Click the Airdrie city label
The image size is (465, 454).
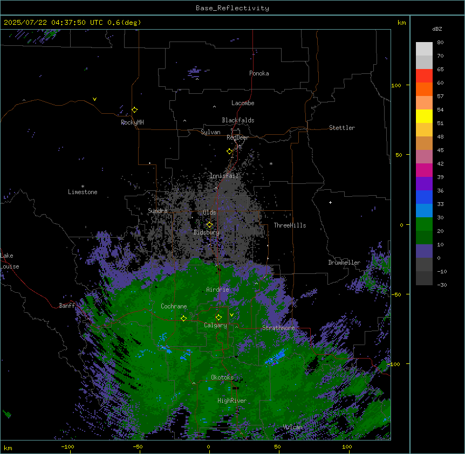218,290
